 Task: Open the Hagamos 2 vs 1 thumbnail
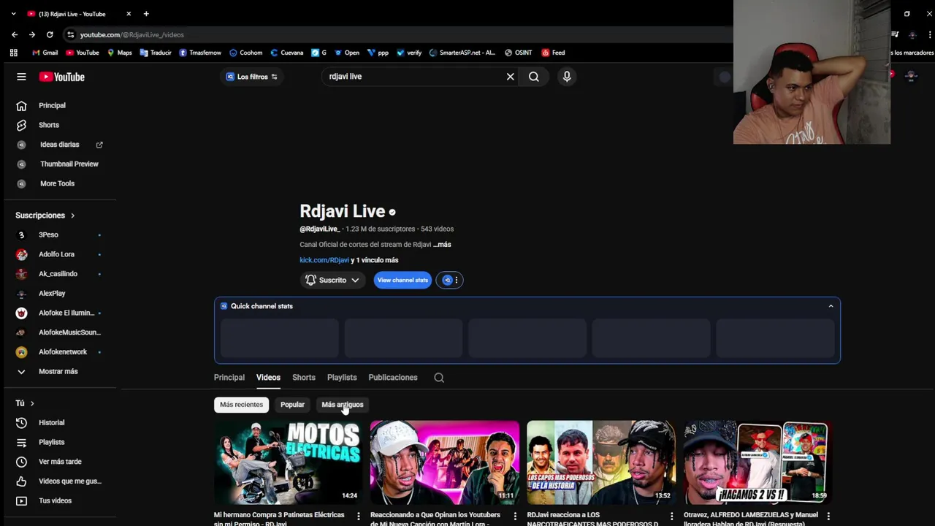tap(758, 462)
